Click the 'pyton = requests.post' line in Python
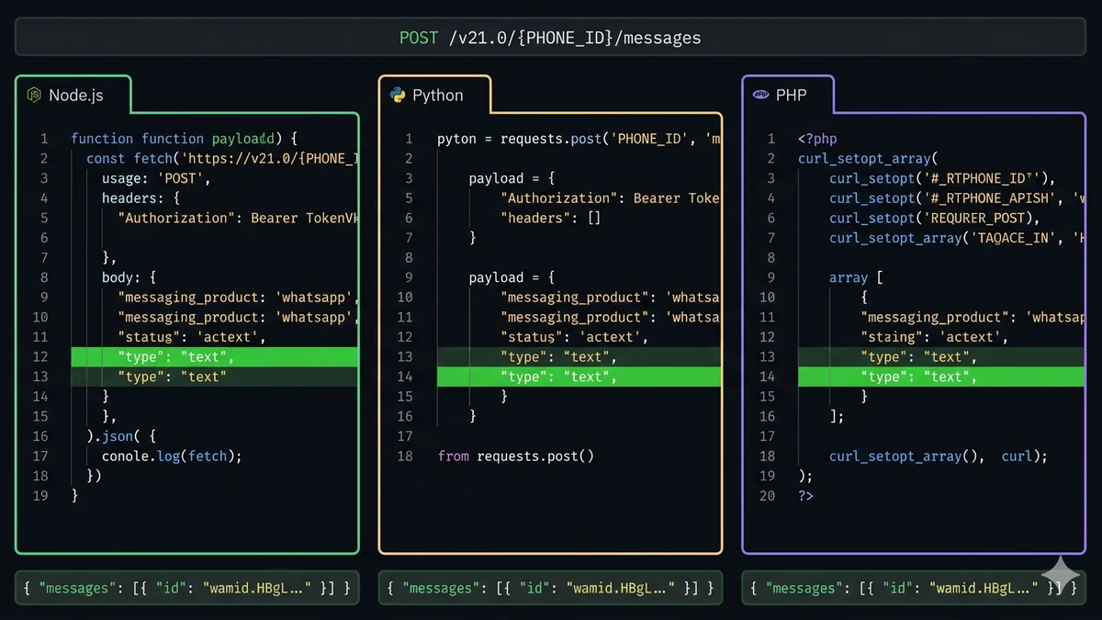The image size is (1102, 620). [579, 139]
